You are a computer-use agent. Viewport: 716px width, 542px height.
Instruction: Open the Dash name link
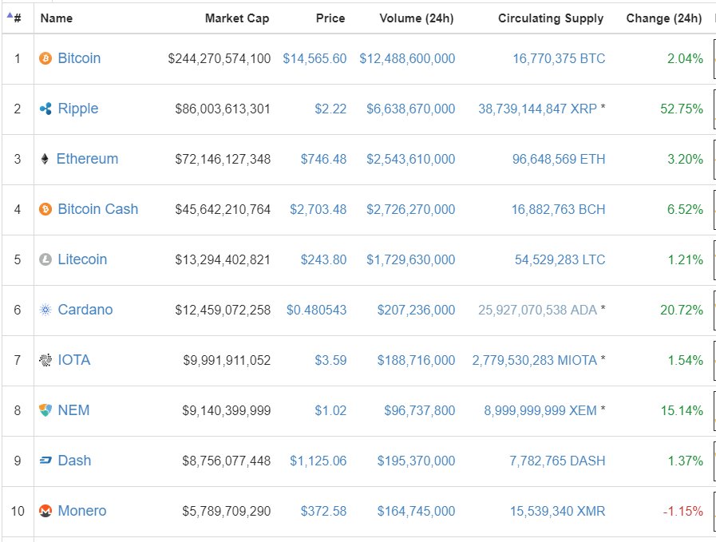[74, 461]
